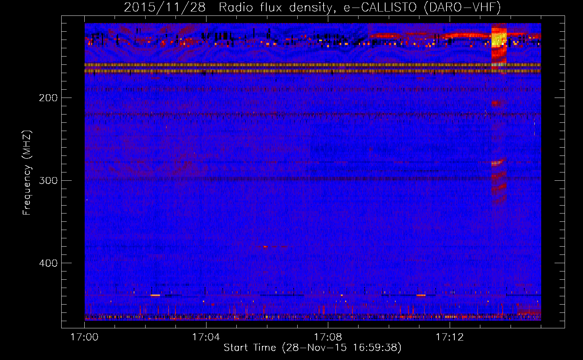Screen dimensions: 583x360
Task: Click the 17:04 time tick label
Action: [x=206, y=337]
